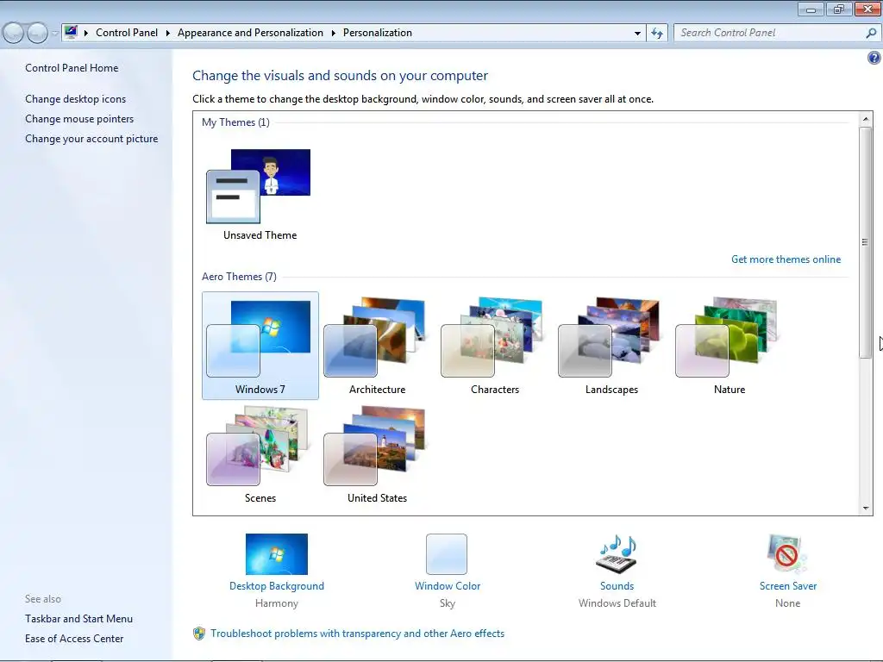
Task: Apply the Characters theme
Action: [492, 337]
